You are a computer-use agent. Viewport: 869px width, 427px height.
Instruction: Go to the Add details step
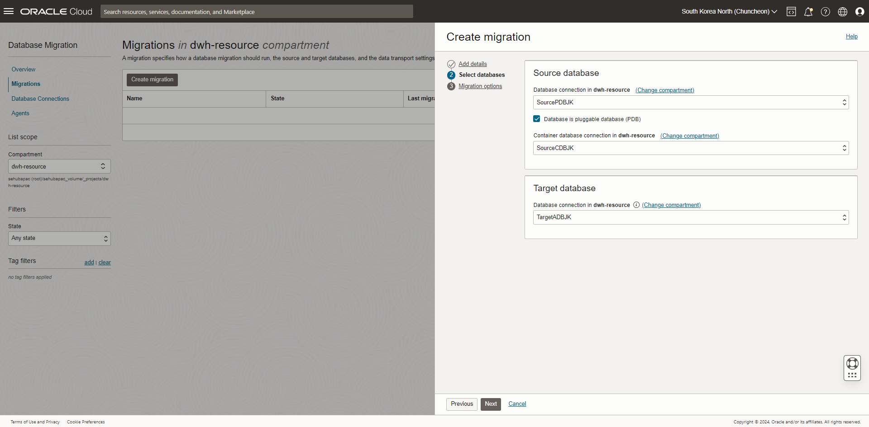tap(473, 64)
